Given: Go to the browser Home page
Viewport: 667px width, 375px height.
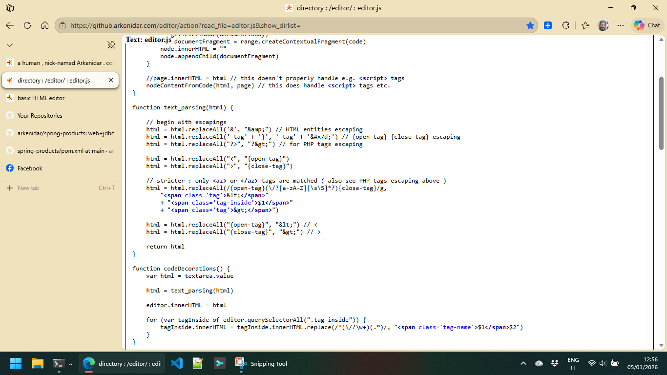Looking at the screenshot, I should 45,25.
